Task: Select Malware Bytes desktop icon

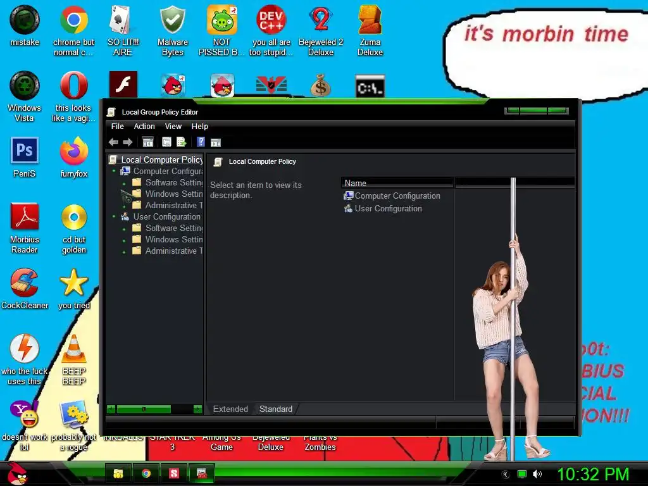Action: [172, 30]
